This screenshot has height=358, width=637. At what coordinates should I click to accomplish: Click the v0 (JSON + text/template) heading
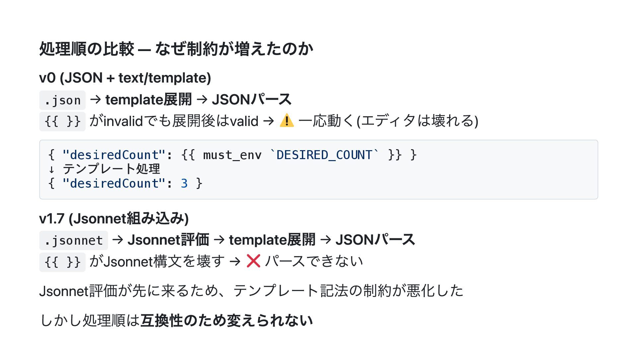[x=125, y=78]
